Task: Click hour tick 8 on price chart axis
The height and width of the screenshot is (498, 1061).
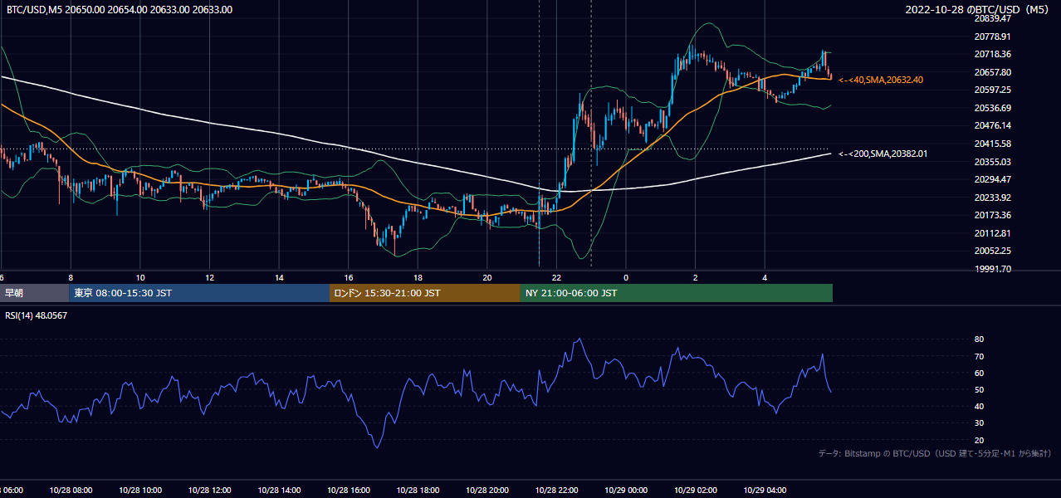Action: [x=71, y=278]
